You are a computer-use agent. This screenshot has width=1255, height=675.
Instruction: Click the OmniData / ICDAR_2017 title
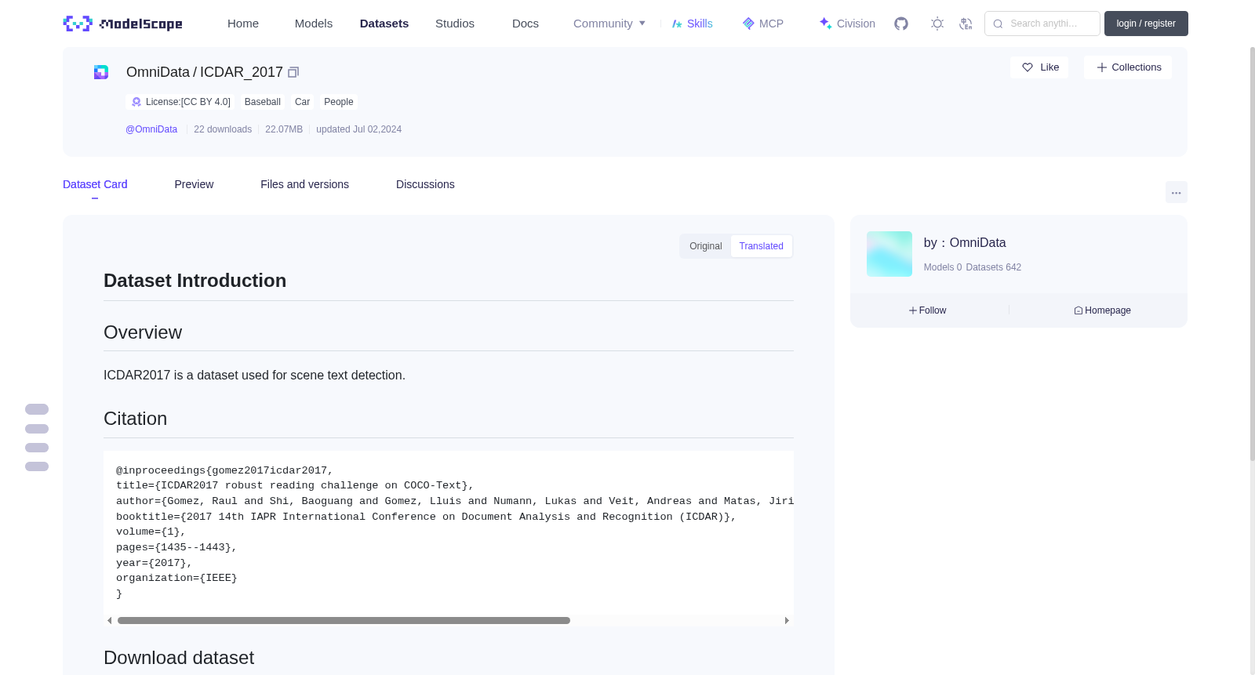pos(205,72)
